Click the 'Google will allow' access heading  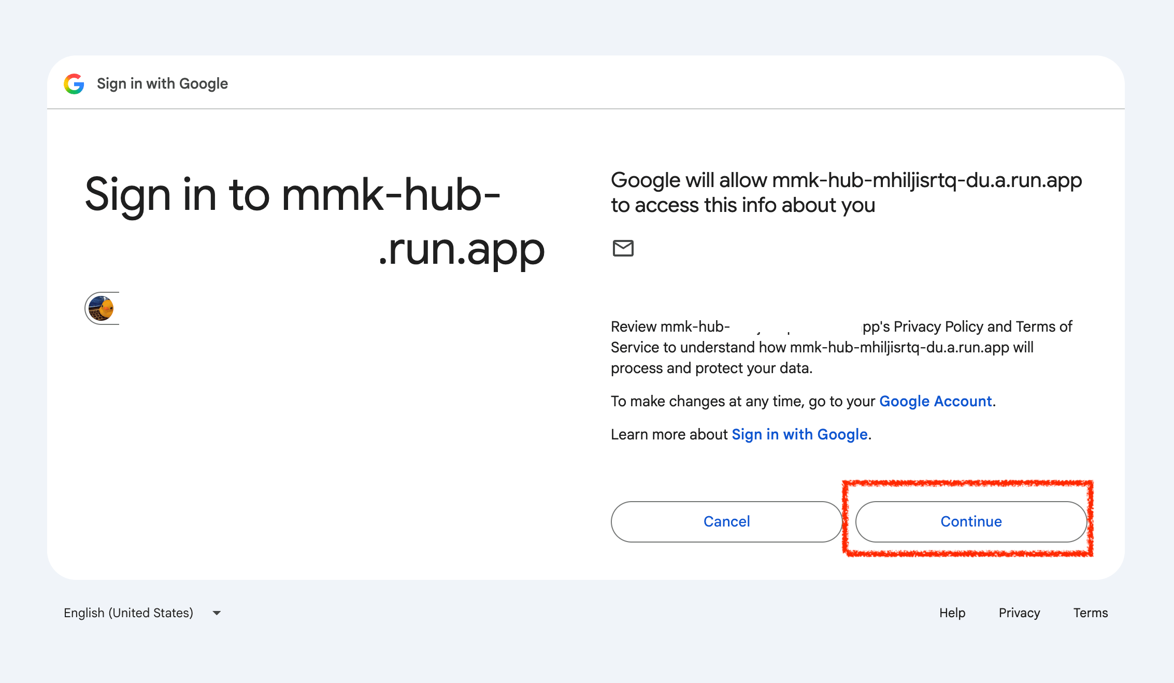click(x=847, y=192)
